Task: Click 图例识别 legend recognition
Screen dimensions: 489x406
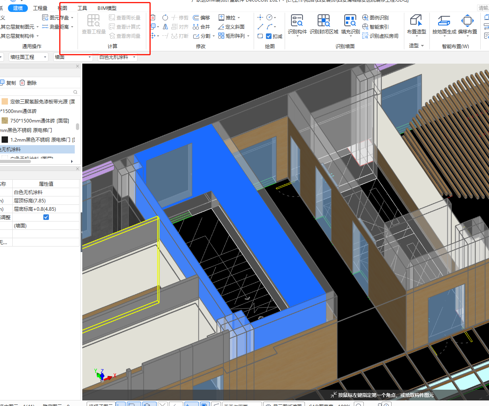Action: 375,17
